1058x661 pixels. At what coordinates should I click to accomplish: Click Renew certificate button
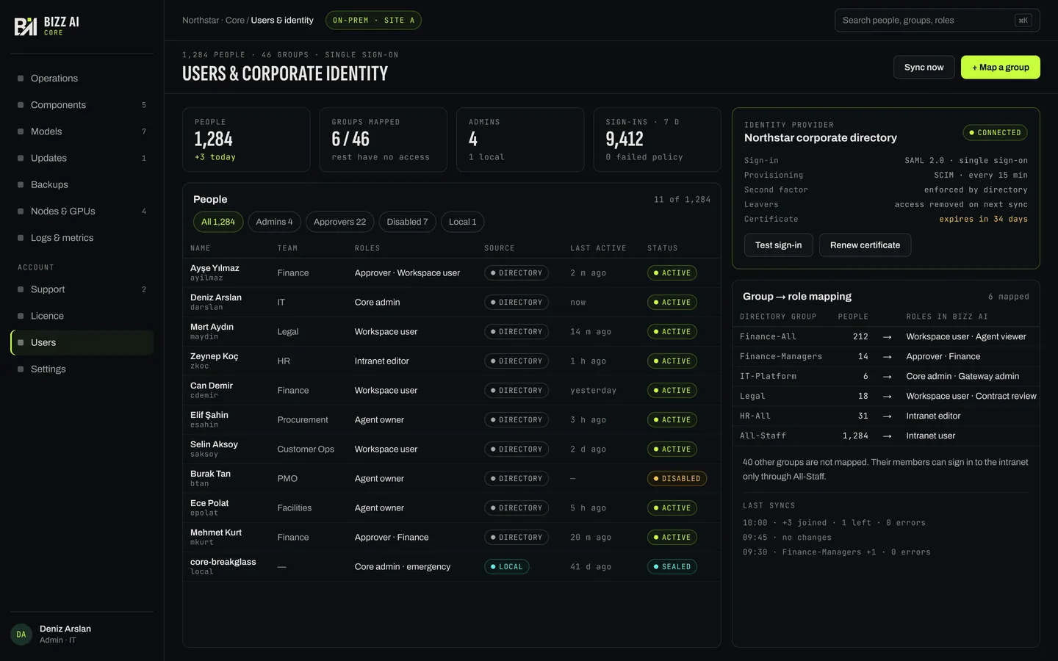865,245
